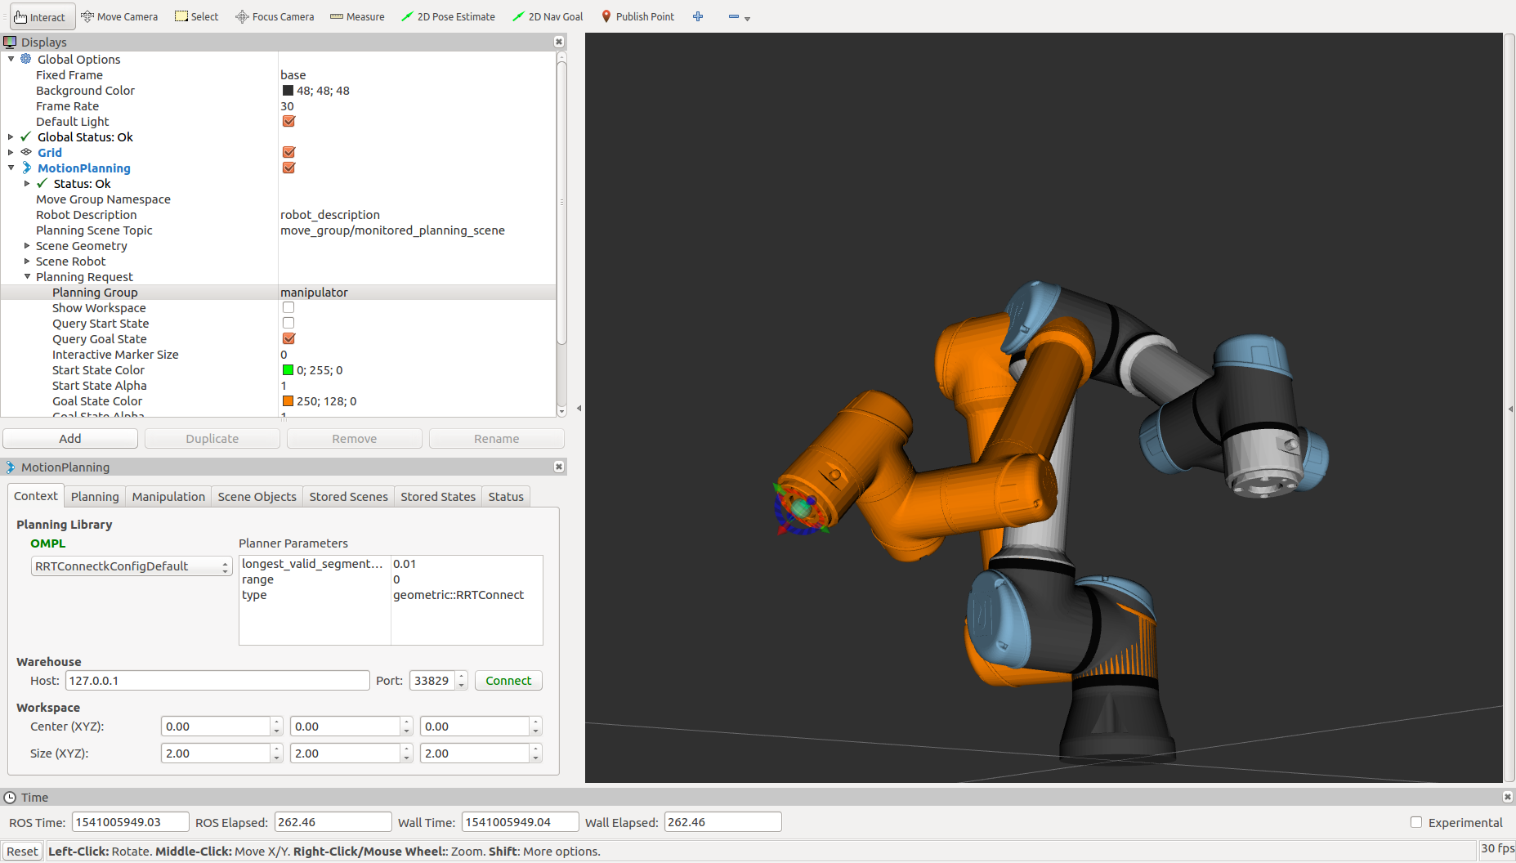Click the ROS Time field
This screenshot has width=1516, height=863.
click(x=130, y=822)
